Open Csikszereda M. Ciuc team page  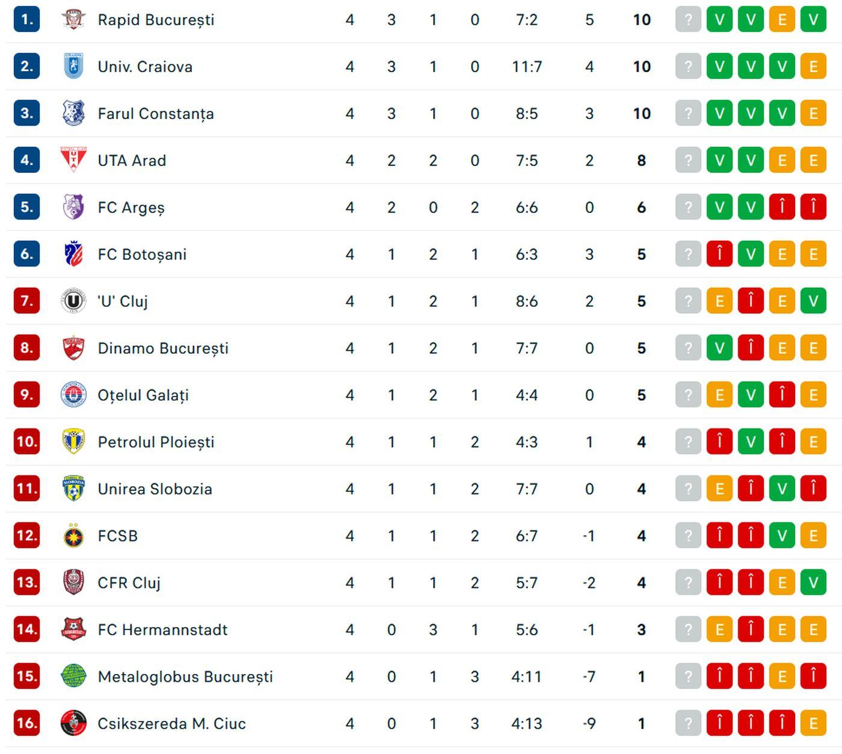click(171, 724)
